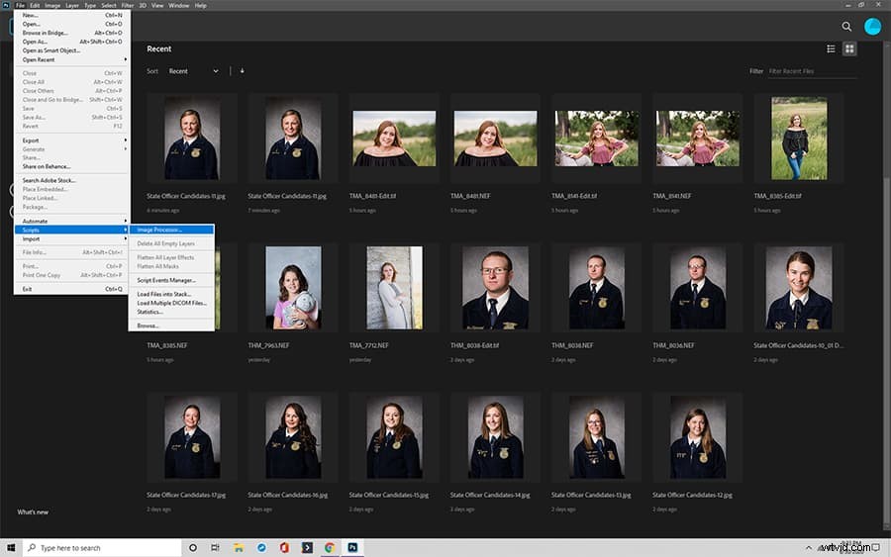Open the Select menu
This screenshot has height=557, width=891.
109,5
